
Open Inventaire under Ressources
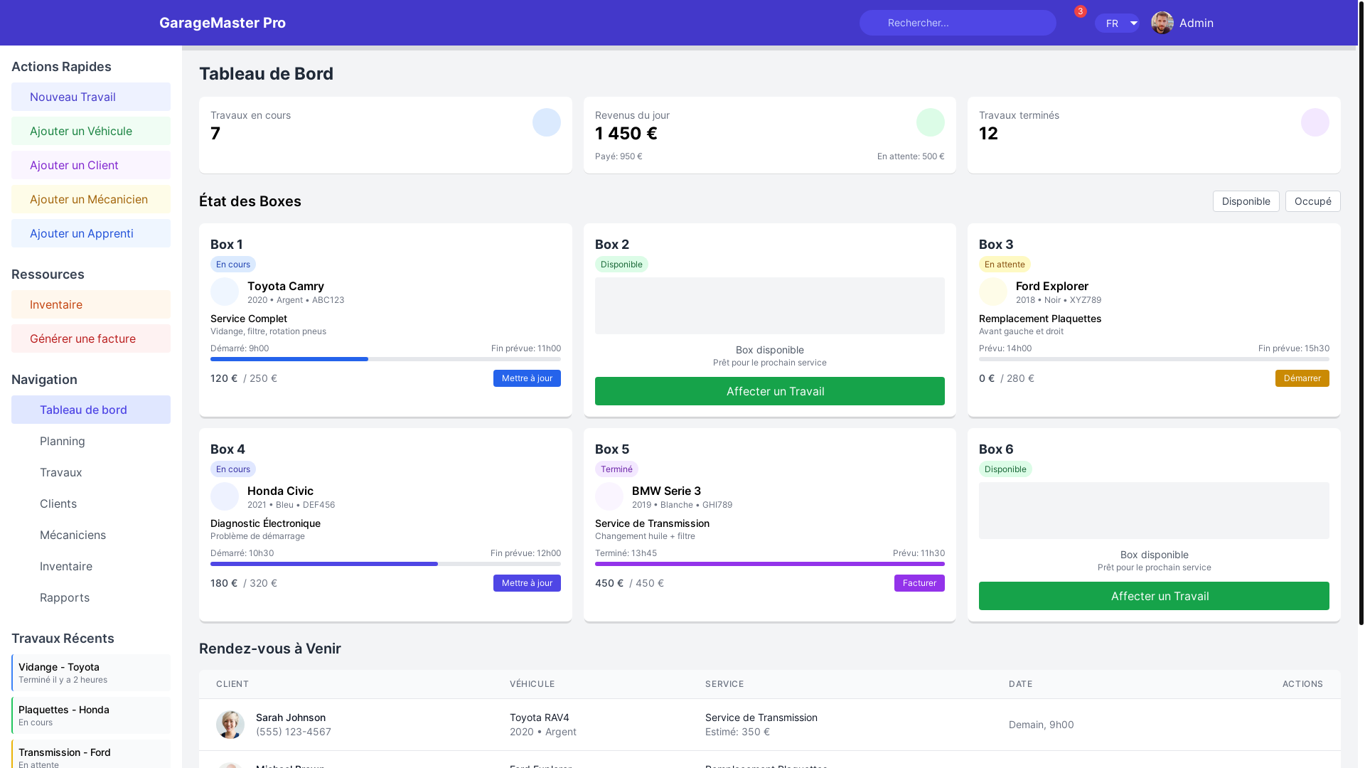(x=91, y=304)
